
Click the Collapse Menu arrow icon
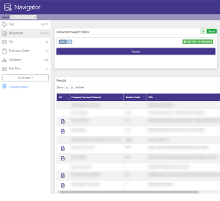pyautogui.click(x=5, y=86)
